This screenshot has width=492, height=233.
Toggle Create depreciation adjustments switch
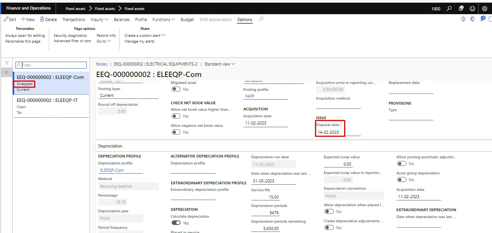(329, 228)
